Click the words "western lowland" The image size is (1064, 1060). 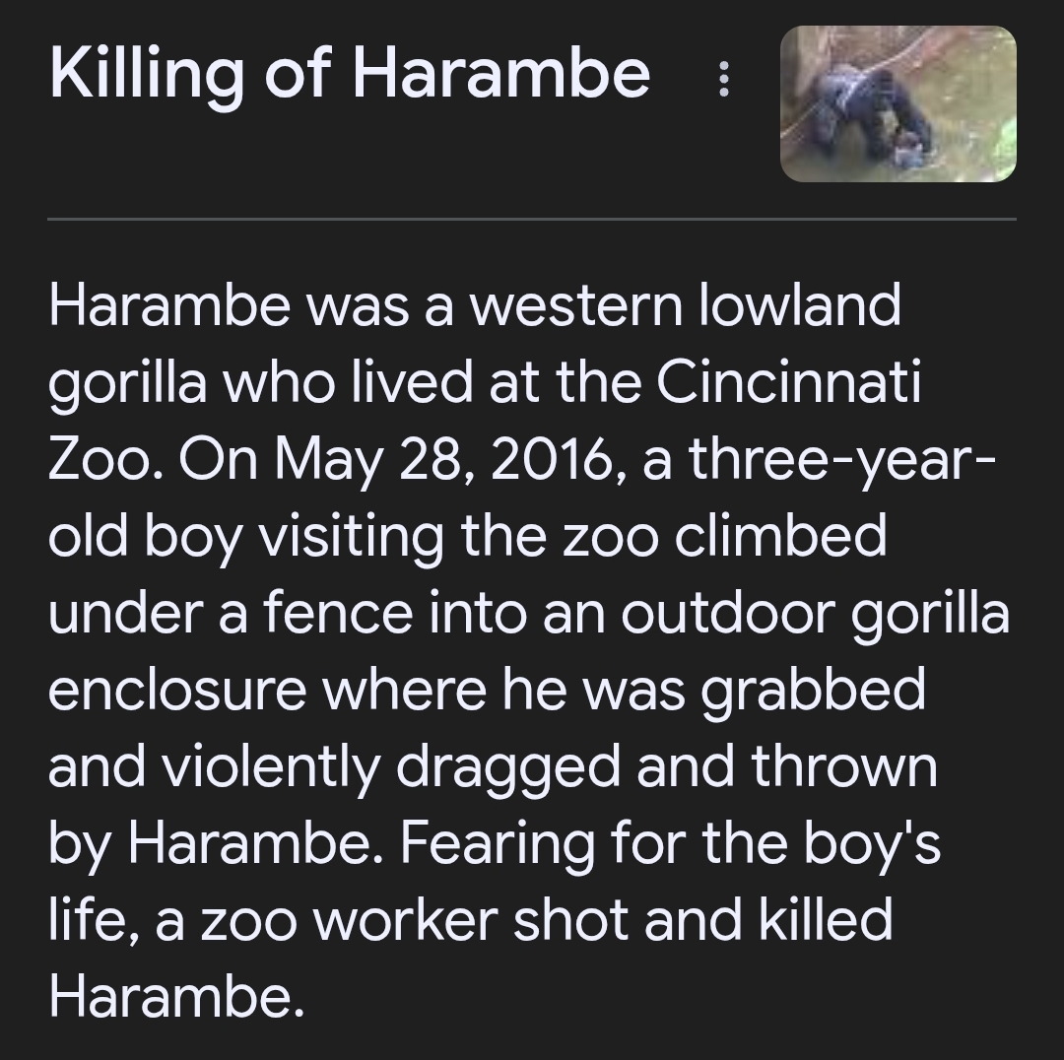(x=684, y=305)
